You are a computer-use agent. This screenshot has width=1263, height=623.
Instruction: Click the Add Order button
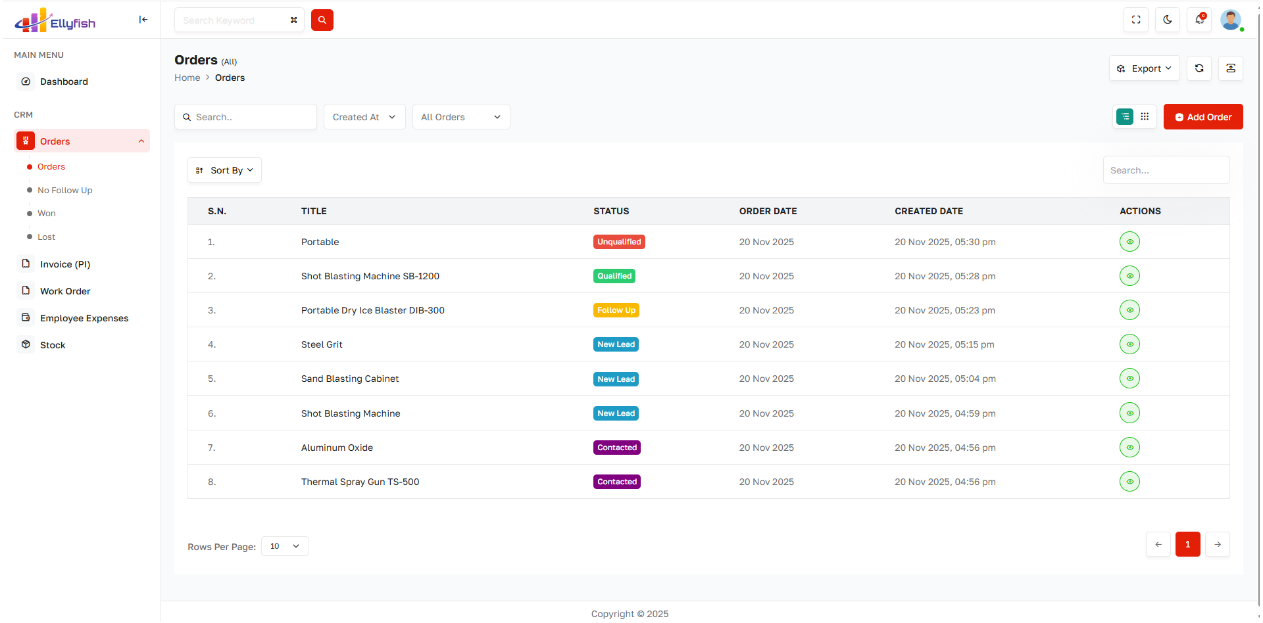click(x=1202, y=117)
